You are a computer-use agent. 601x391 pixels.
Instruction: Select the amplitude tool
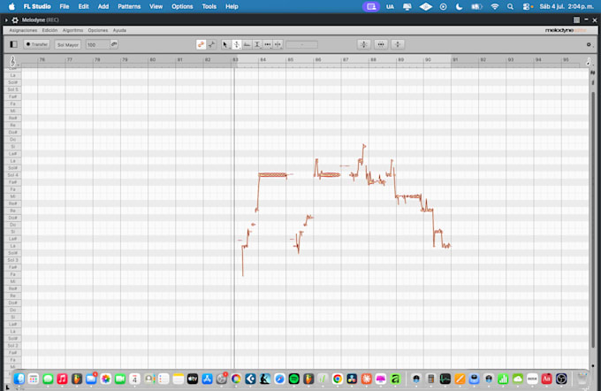pos(257,45)
